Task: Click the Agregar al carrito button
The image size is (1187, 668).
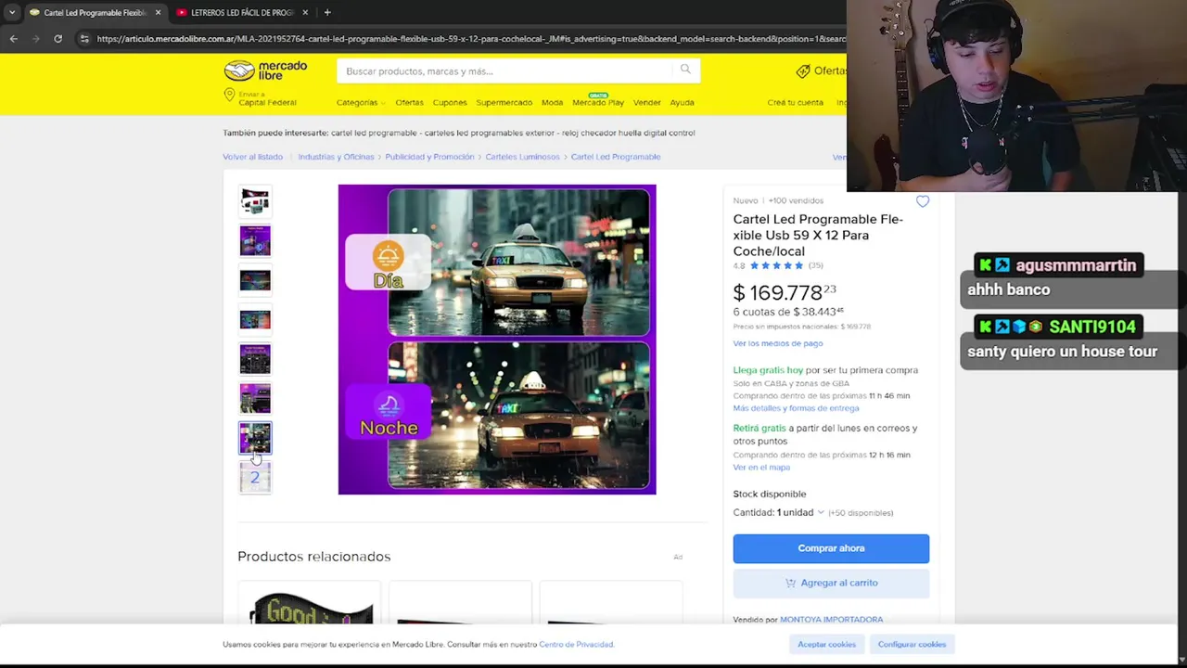Action: click(831, 583)
